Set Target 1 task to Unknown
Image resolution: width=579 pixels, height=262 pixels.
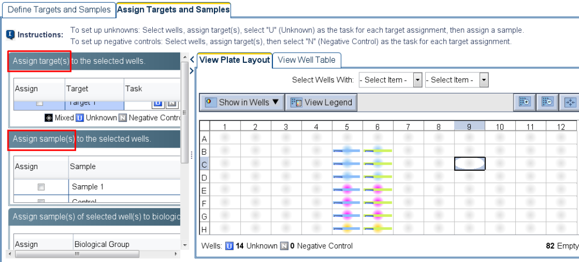click(157, 103)
